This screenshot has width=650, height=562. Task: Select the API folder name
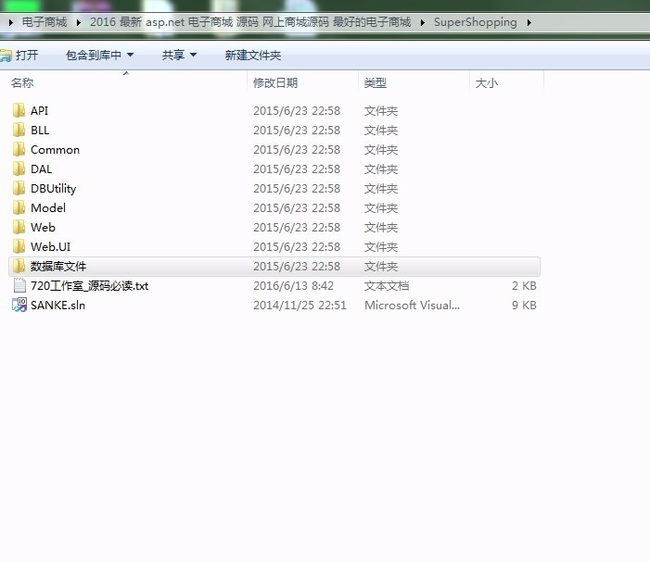click(39, 110)
